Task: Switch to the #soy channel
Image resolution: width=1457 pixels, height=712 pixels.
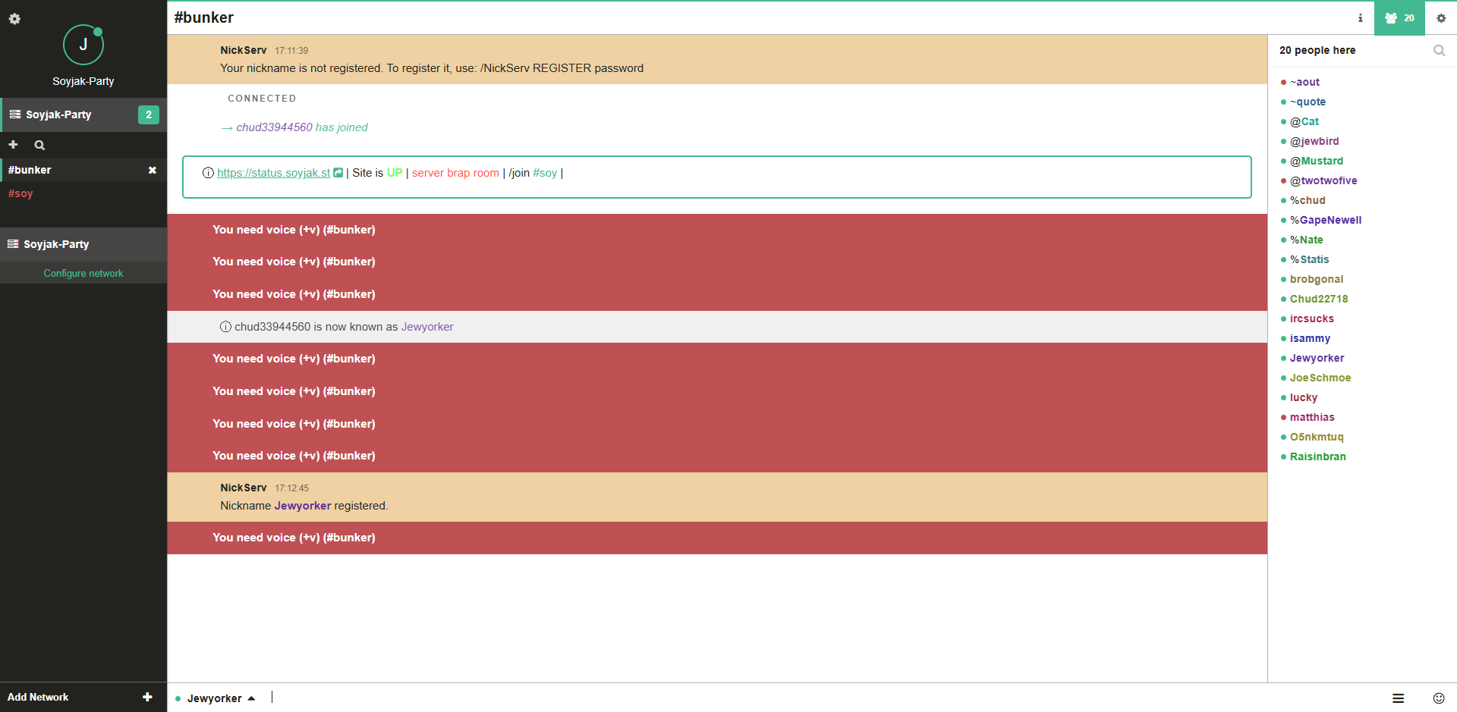Action: tap(20, 193)
